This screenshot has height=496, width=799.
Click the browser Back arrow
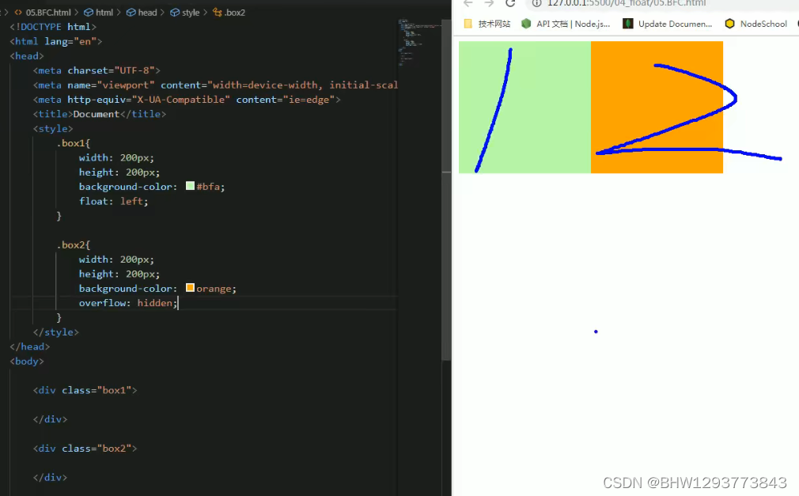point(468,4)
